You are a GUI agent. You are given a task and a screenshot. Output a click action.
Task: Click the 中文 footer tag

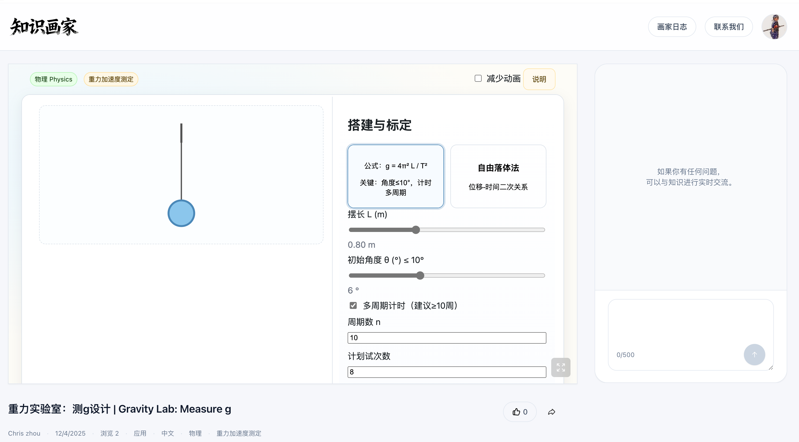coord(168,433)
